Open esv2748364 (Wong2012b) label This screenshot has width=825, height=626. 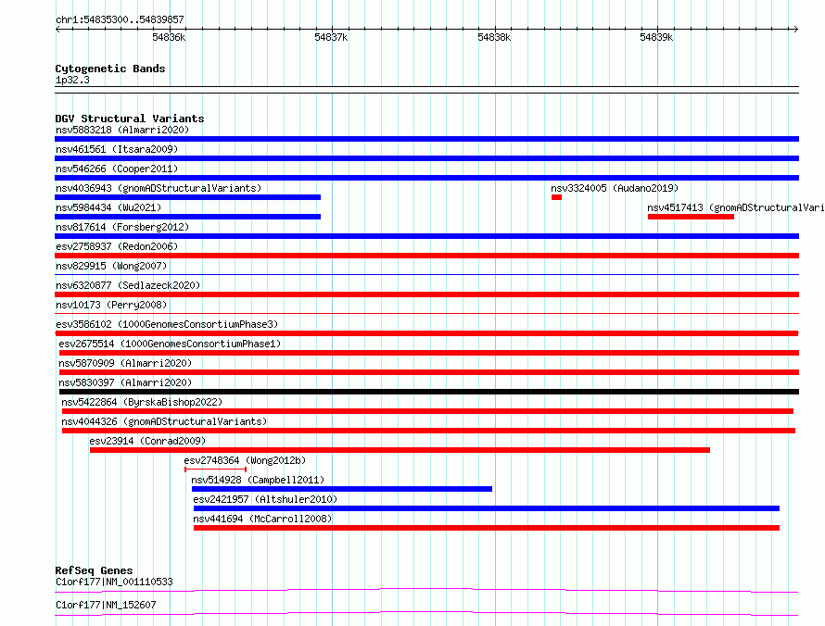245,460
